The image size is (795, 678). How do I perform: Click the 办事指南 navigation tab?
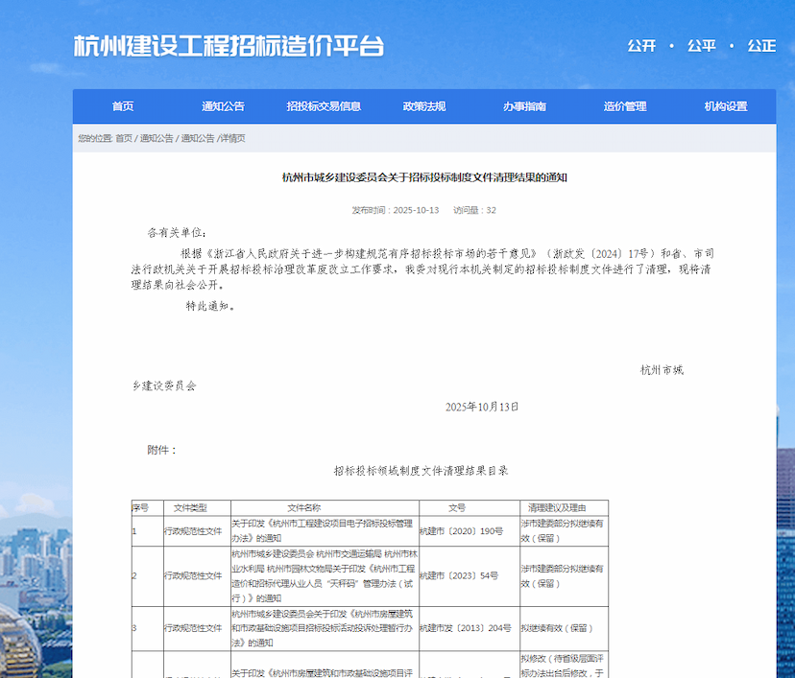coord(524,106)
